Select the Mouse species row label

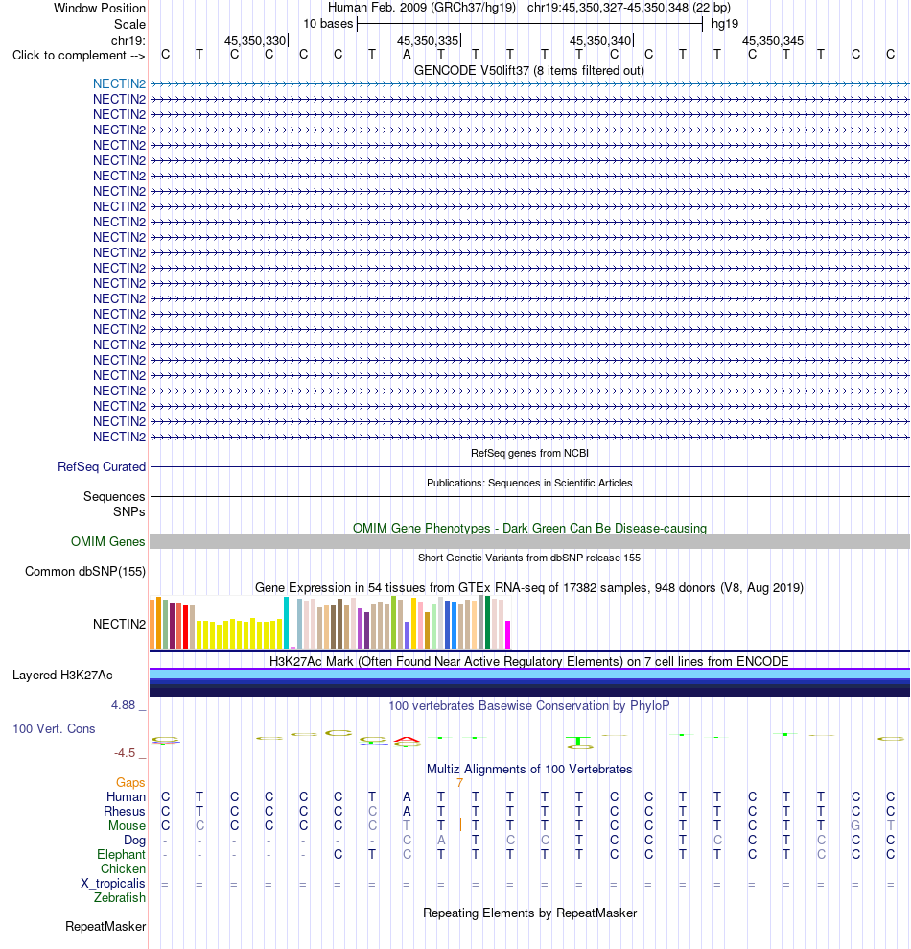[x=127, y=825]
